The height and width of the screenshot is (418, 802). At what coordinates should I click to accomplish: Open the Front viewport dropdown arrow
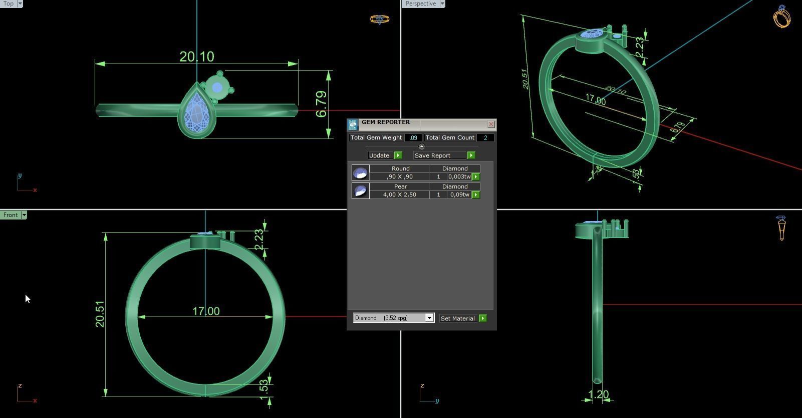24,215
